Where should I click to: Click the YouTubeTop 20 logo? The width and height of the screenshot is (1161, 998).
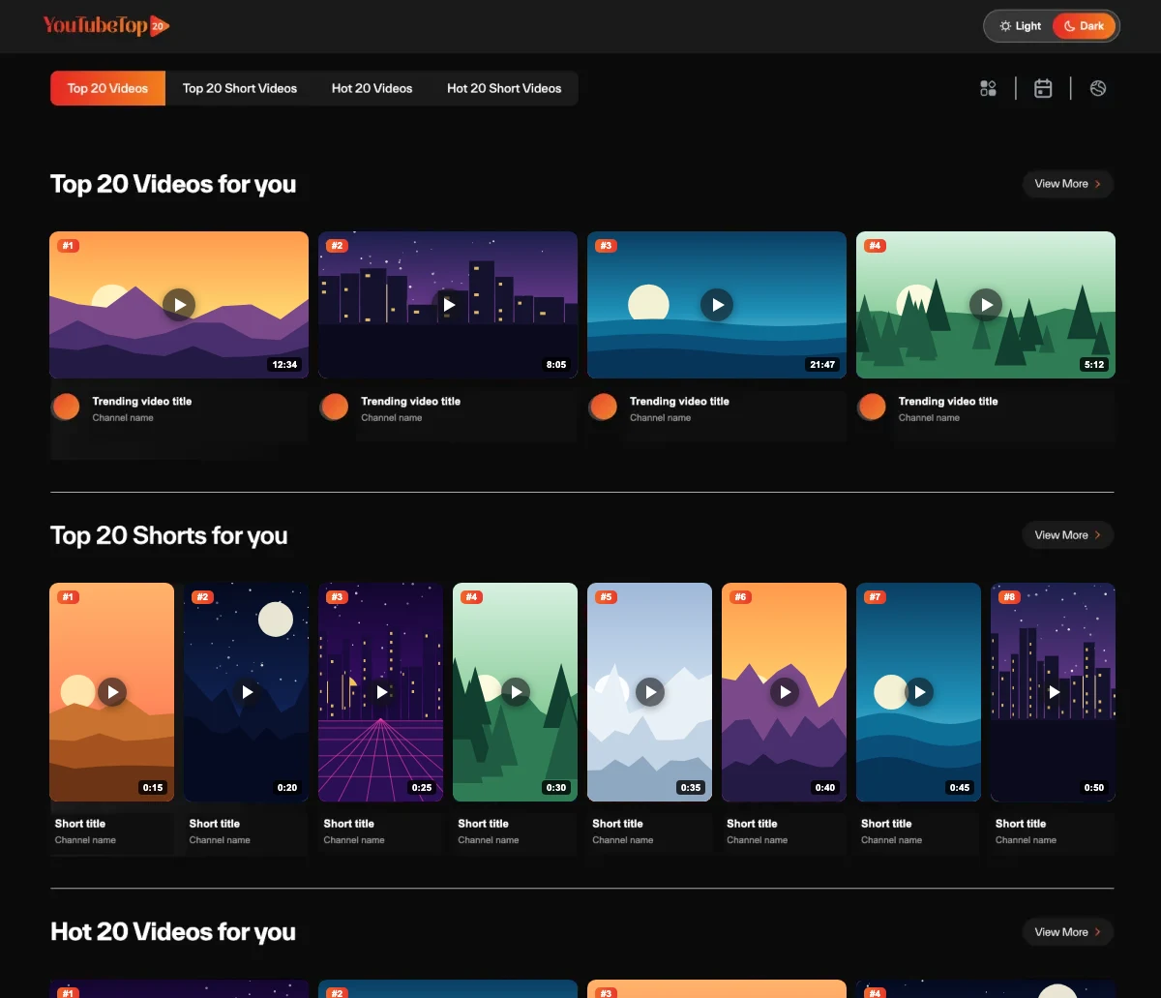point(106,26)
